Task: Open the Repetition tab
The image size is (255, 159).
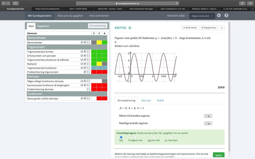Action: pyautogui.click(x=43, y=26)
